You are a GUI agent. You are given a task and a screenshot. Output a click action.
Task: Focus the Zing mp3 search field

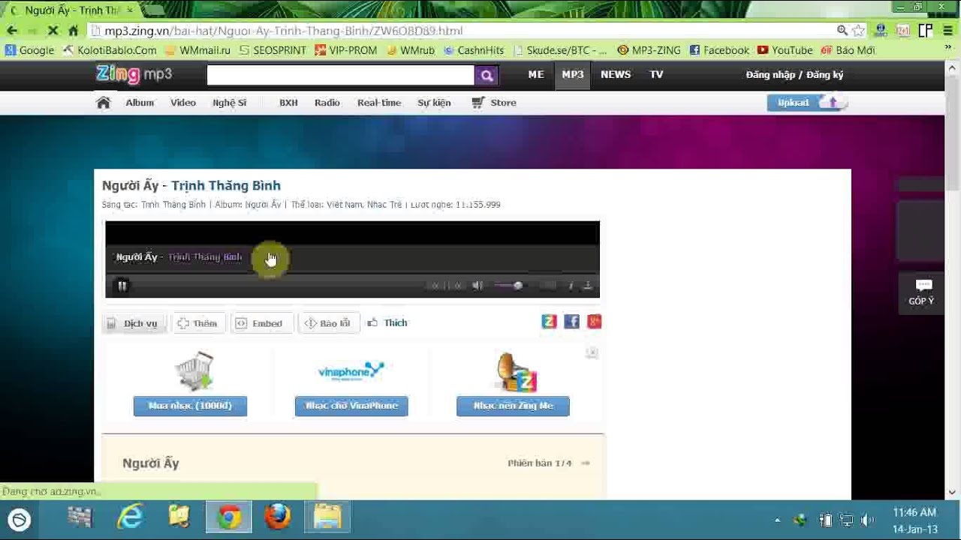pyautogui.click(x=341, y=75)
